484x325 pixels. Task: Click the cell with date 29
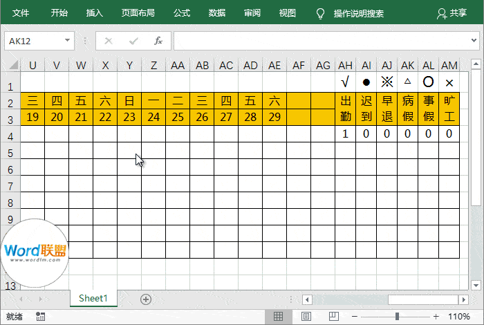click(274, 117)
